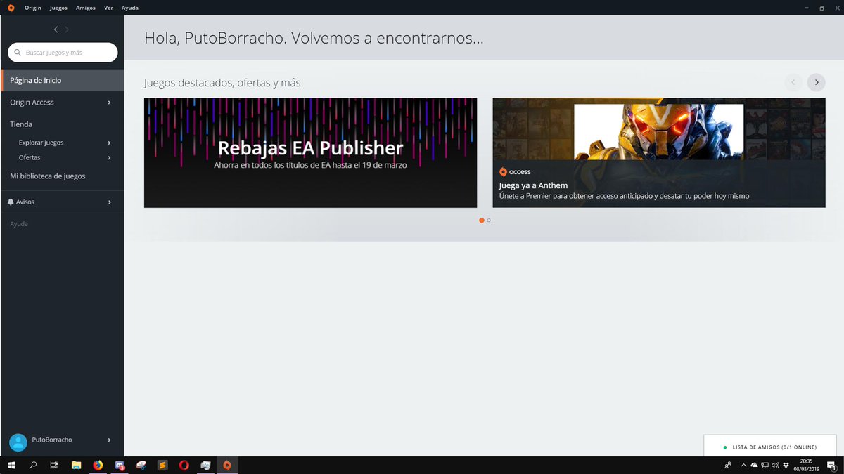Open File Explorer from the taskbar
This screenshot has width=844, height=474.
pos(76,465)
